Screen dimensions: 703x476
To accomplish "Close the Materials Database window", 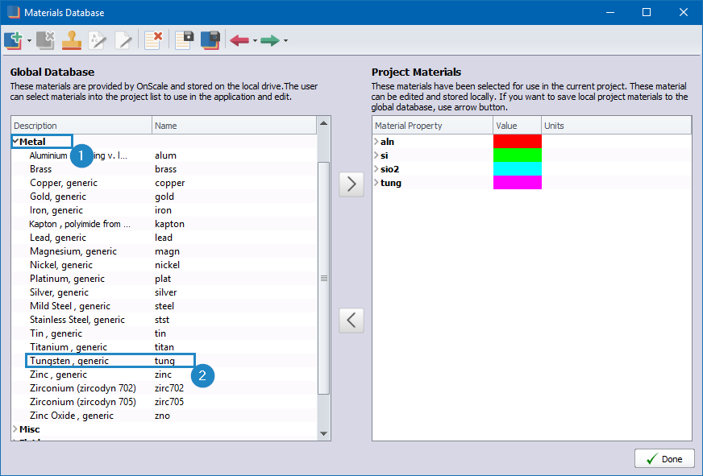I will pos(684,12).
